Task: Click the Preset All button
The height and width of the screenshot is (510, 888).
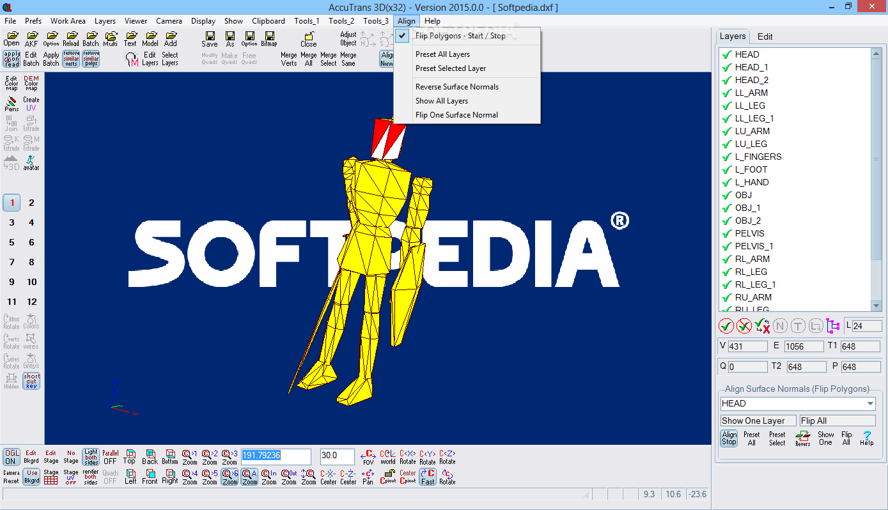Action: [752, 438]
